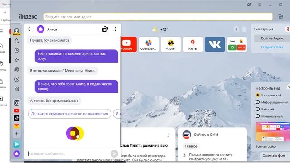Screen dimensions: 290x163
Task: Open YouTube icon in sidebar
Action: [x=16, y=110]
